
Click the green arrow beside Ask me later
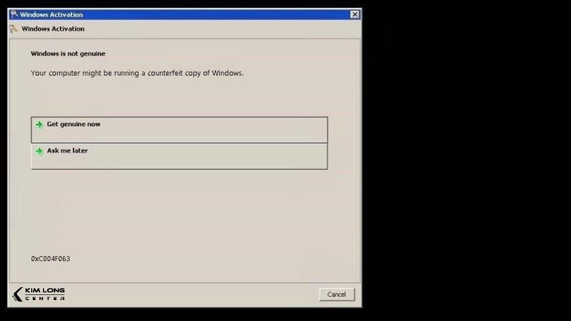coord(40,151)
